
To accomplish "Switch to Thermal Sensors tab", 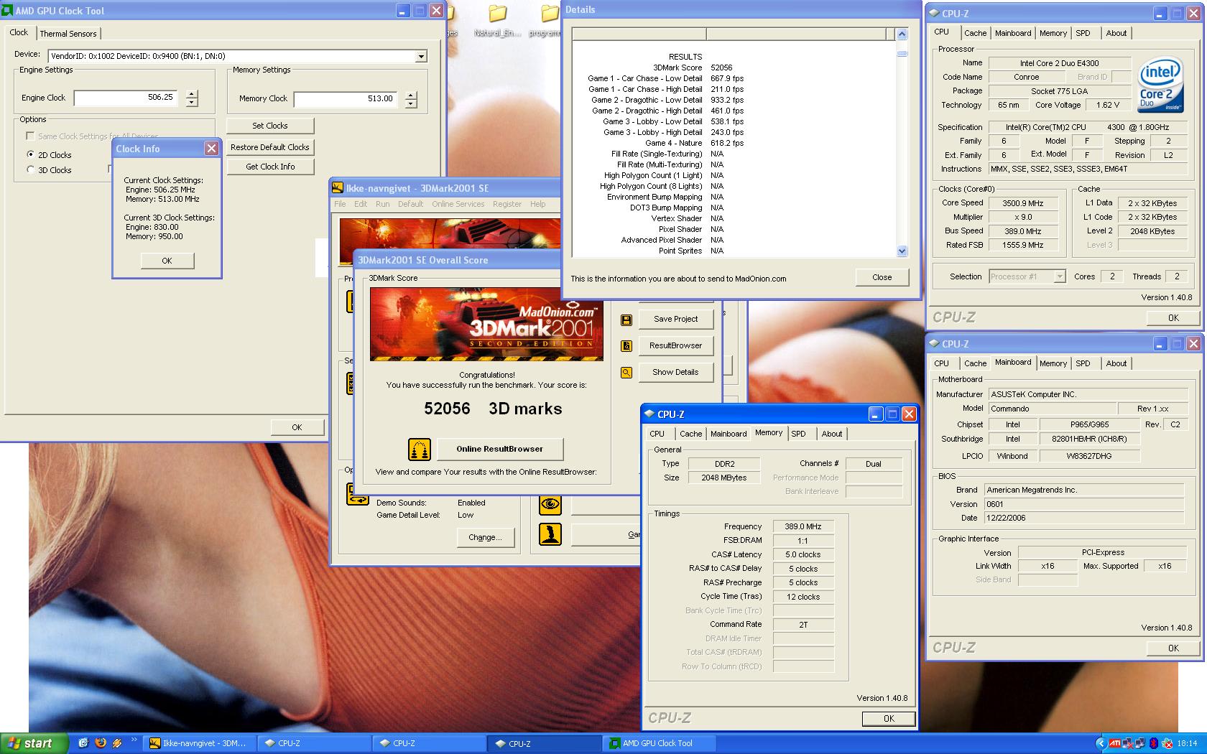I will click(68, 34).
